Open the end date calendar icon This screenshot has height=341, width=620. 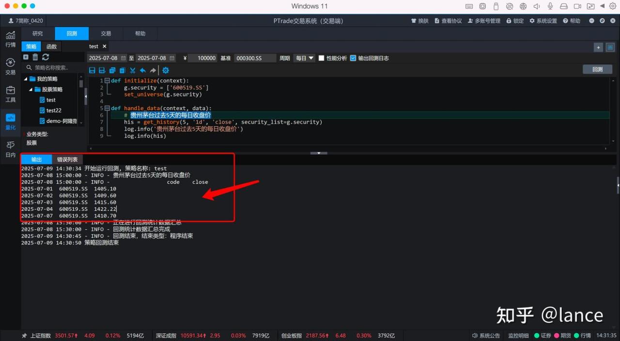click(172, 58)
